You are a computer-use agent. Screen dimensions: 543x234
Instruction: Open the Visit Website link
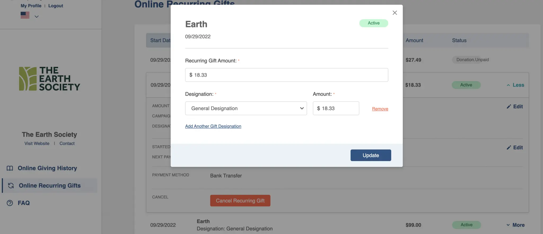37,144
